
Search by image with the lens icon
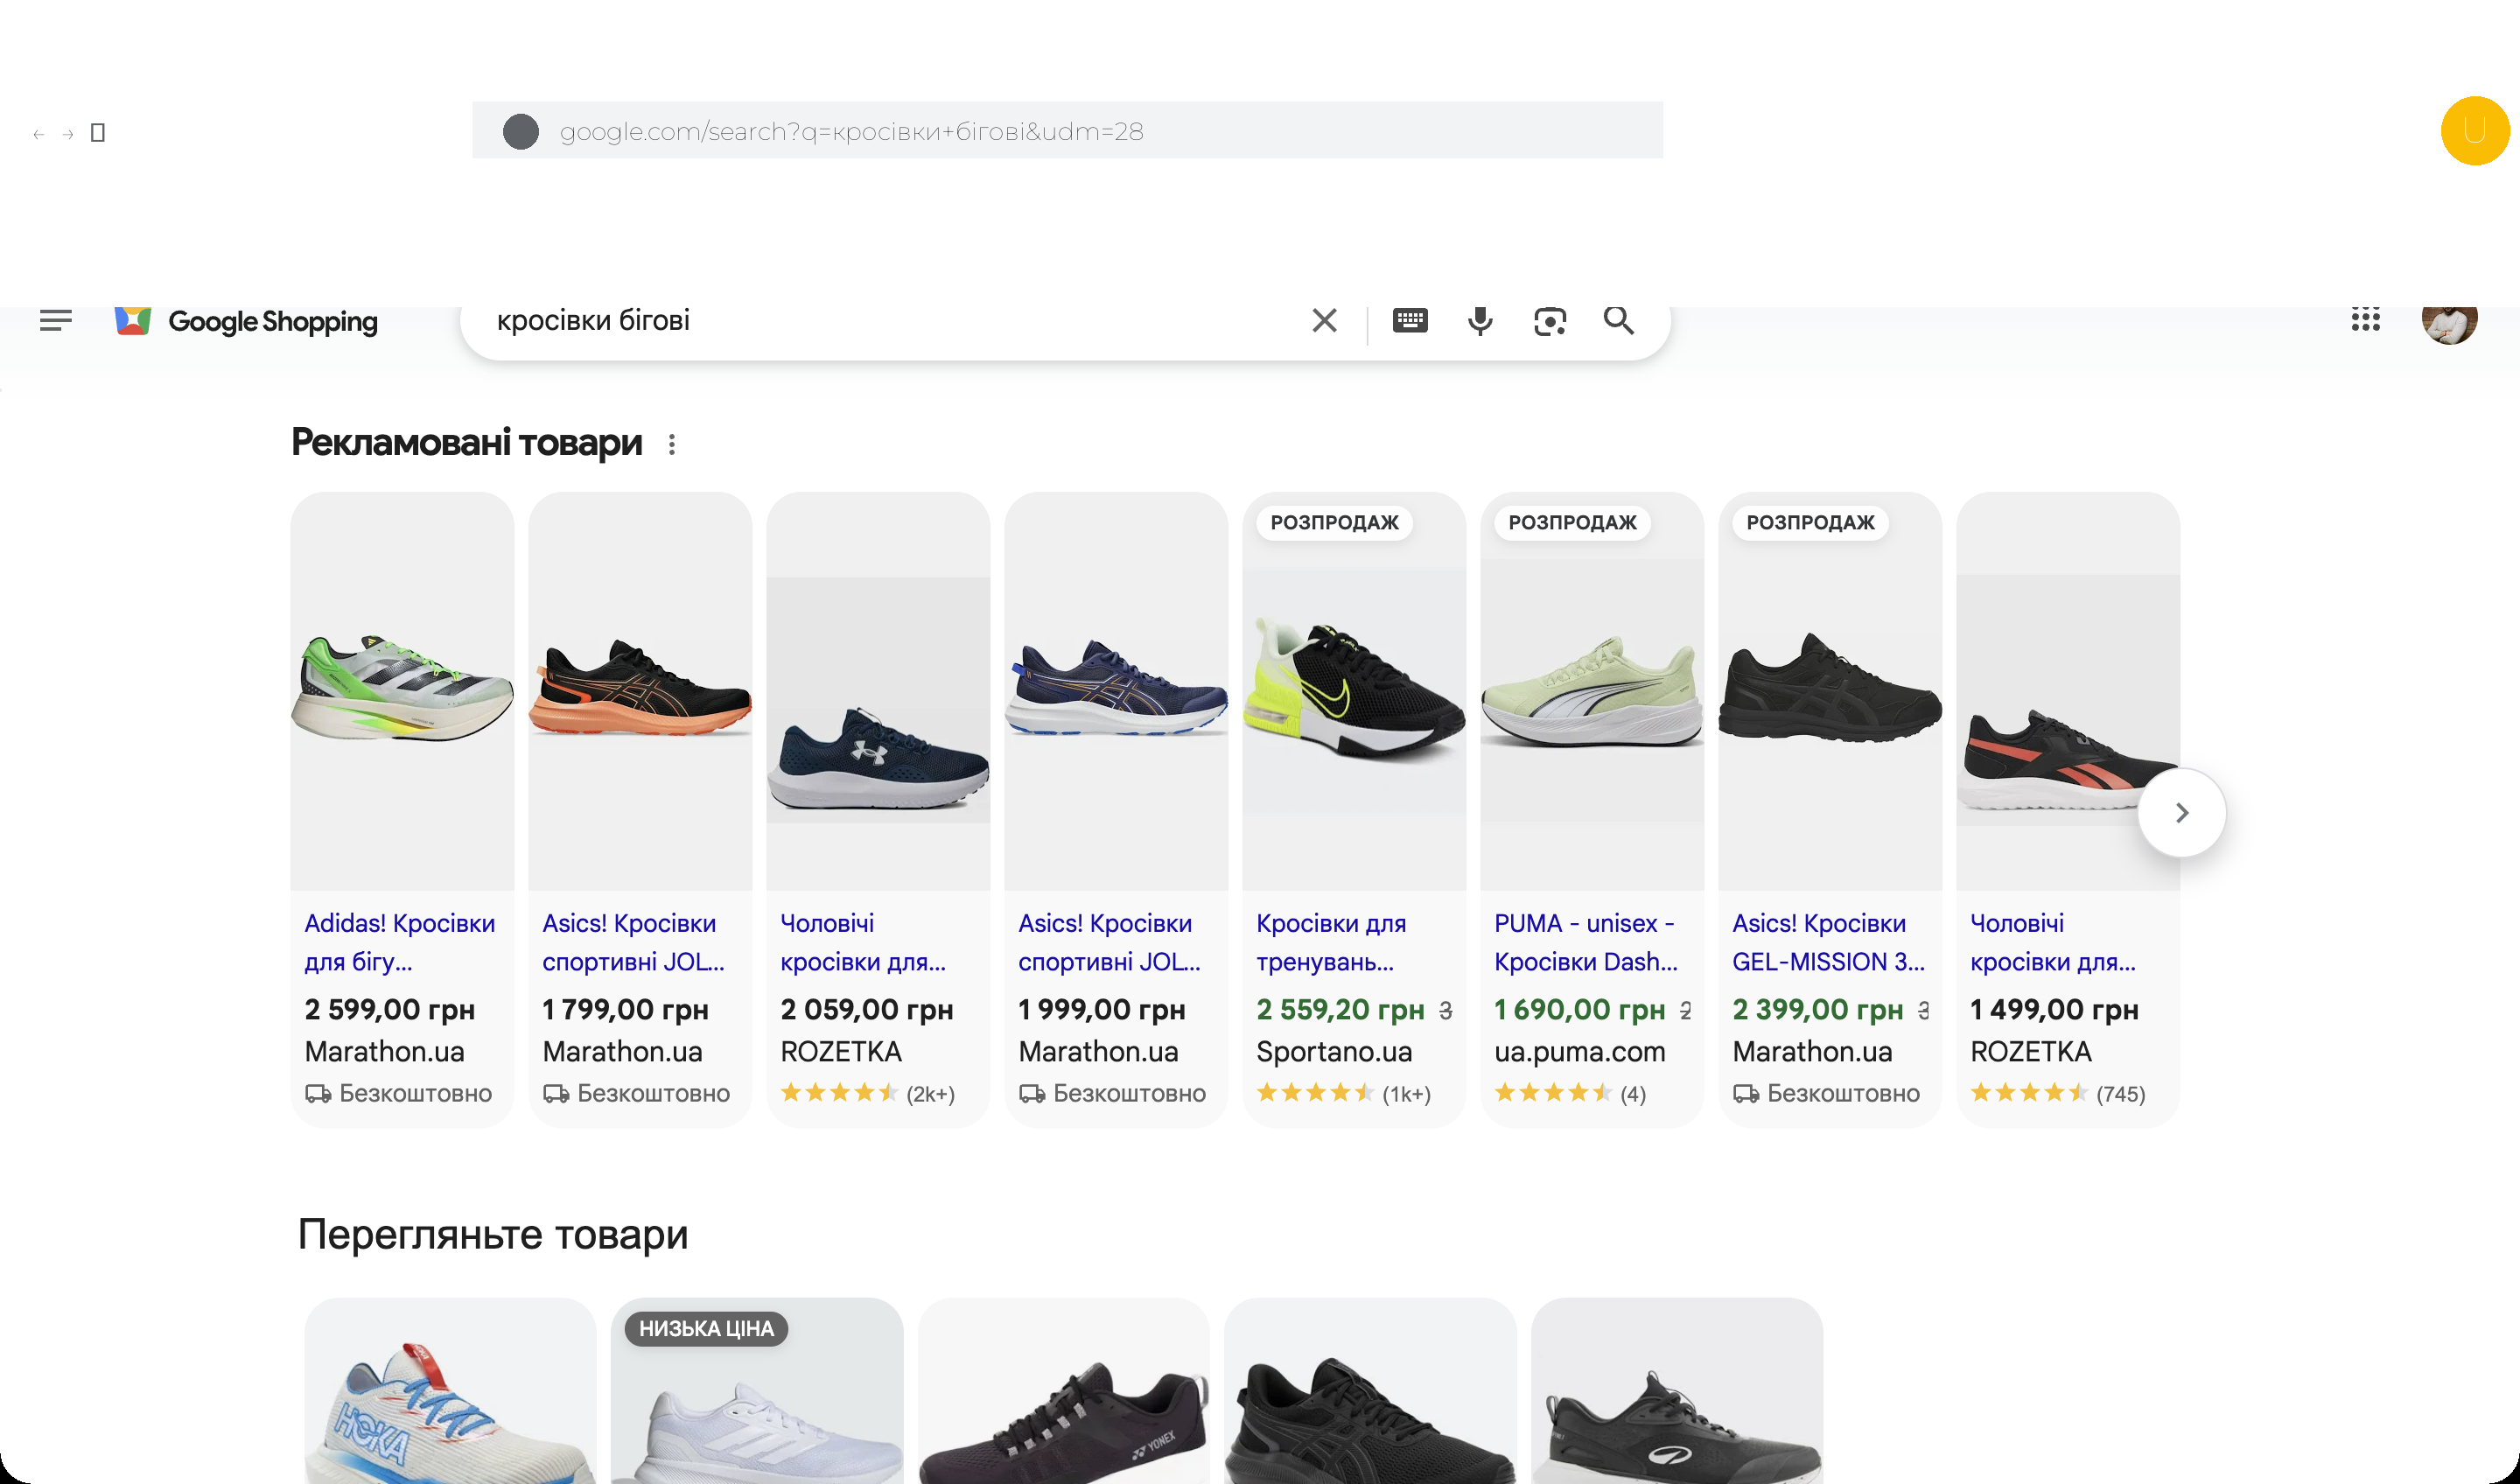(x=1550, y=321)
